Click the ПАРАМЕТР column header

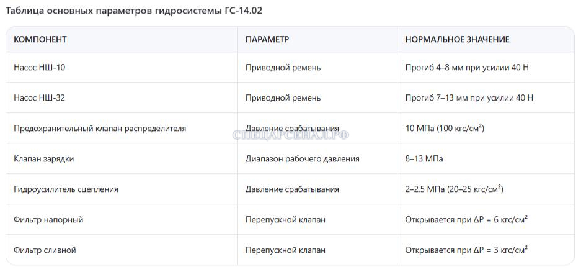click(267, 39)
